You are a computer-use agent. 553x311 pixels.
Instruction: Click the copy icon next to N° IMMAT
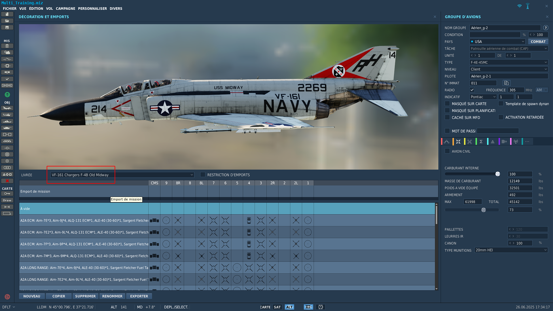click(506, 83)
